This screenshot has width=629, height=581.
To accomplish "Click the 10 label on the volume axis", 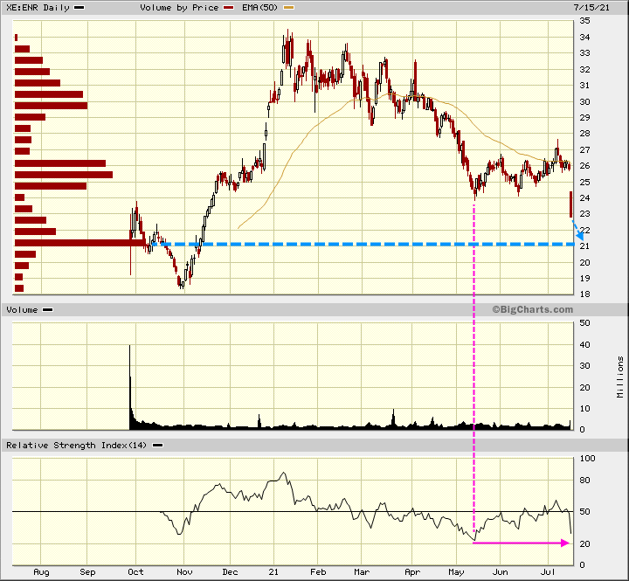I will [584, 409].
